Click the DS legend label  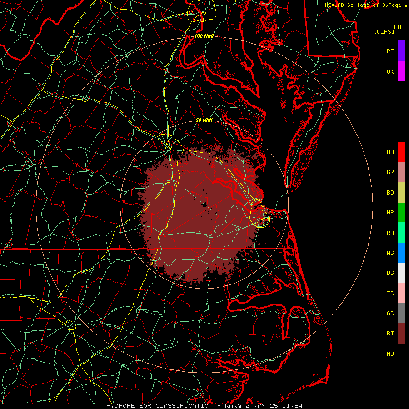pyautogui.click(x=390, y=273)
